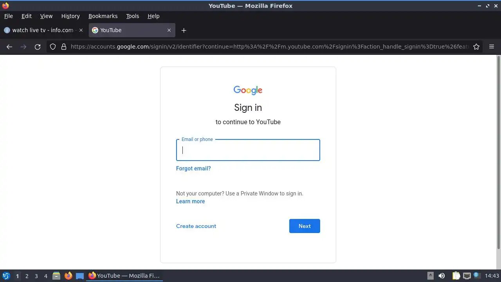The width and height of the screenshot is (501, 282).
Task: Open a new tab with the plus button
Action: tap(184, 30)
